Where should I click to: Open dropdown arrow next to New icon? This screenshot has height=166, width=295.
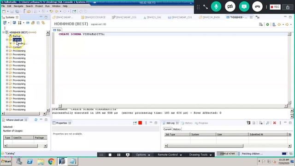pyautogui.click(x=8, y=12)
